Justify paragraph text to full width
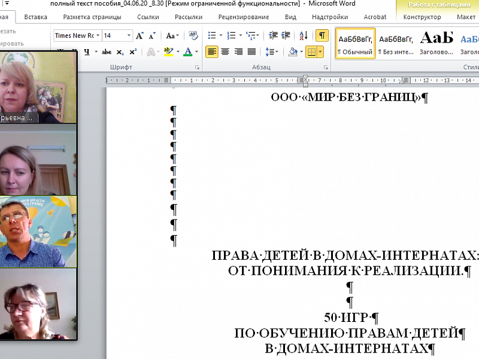Image resolution: width=479 pixels, height=359 pixels. click(x=251, y=52)
